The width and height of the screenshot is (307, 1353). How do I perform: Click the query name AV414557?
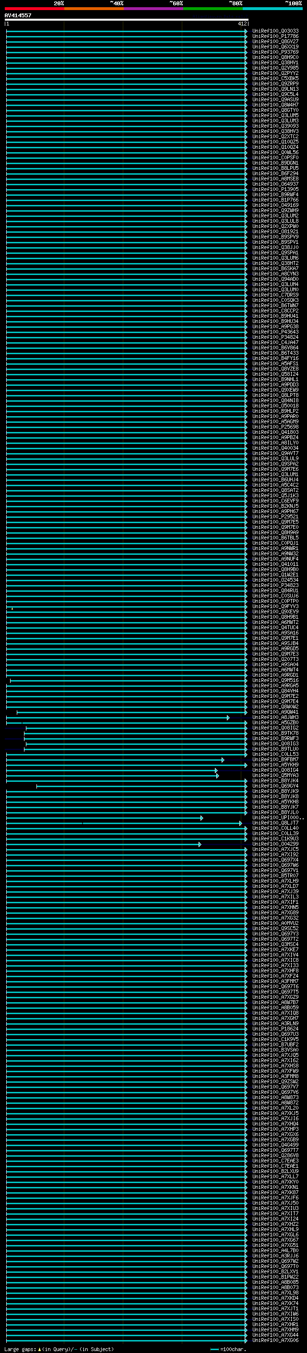click(x=18, y=15)
